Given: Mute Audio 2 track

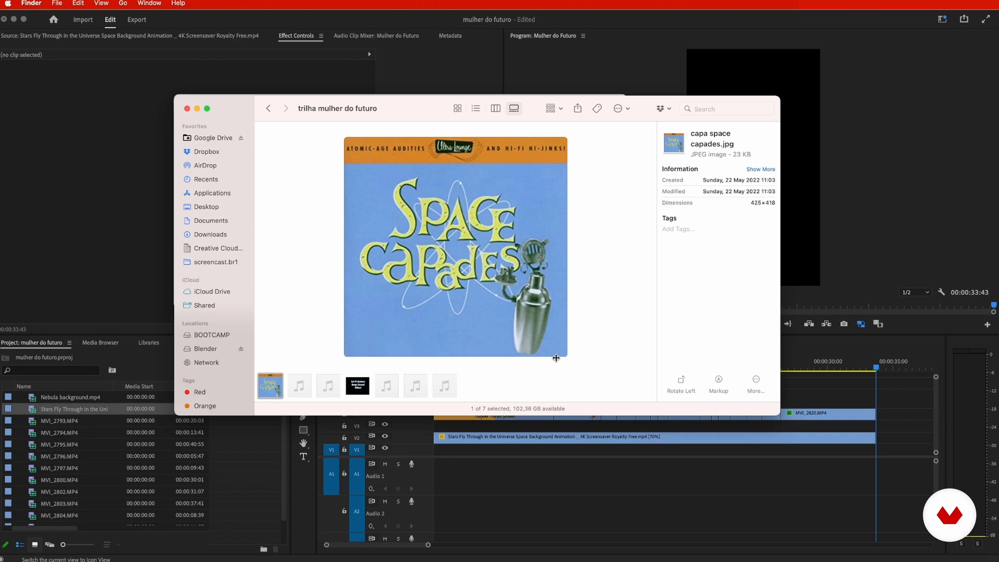Looking at the screenshot, I should pos(385,502).
